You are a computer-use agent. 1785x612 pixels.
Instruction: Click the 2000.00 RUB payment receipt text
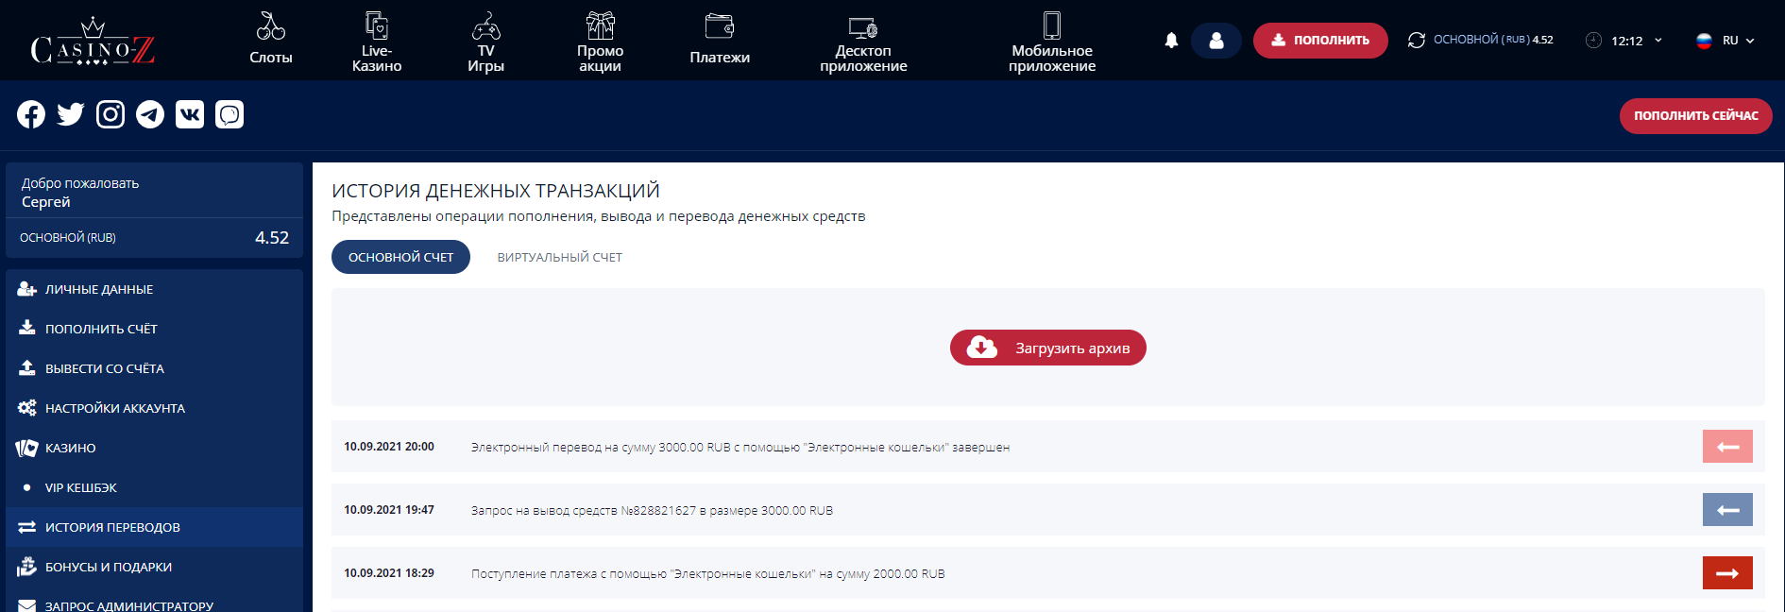pos(708,574)
